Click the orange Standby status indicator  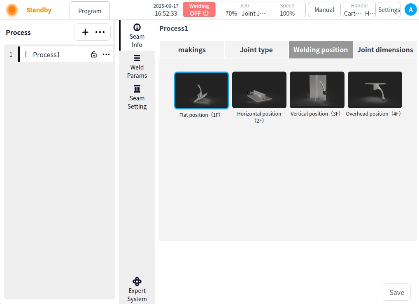[x=12, y=10]
